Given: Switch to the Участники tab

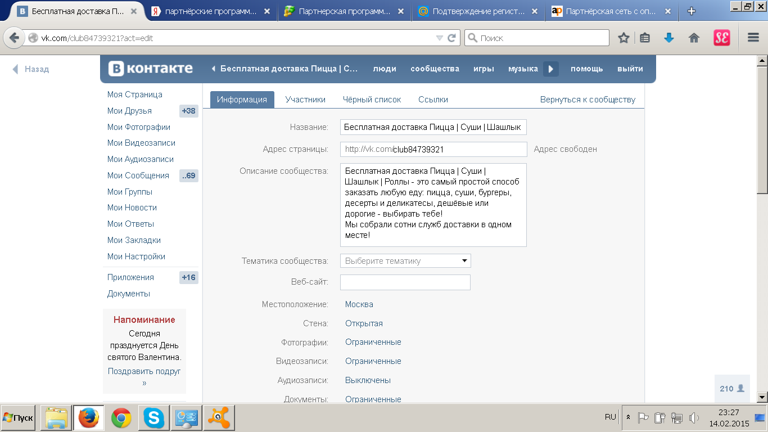Looking at the screenshot, I should click(x=305, y=100).
